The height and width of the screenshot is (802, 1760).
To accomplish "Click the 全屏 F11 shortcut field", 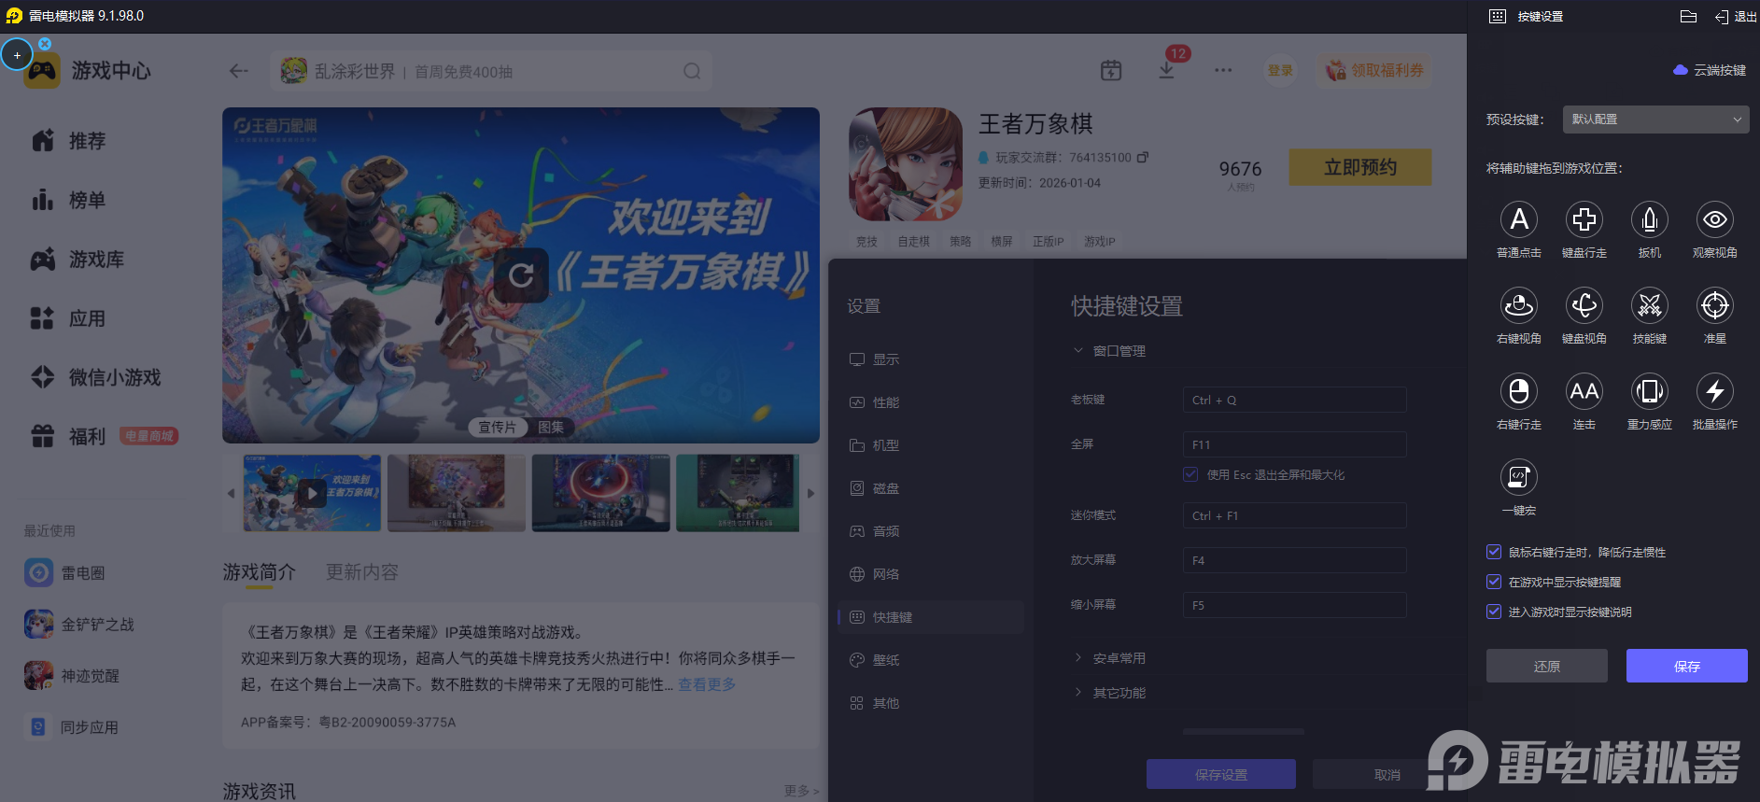I will pos(1295,444).
